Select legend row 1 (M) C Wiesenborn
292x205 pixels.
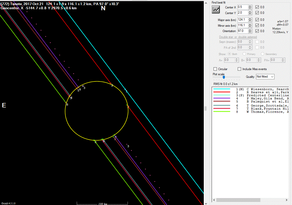(x=251, y=89)
